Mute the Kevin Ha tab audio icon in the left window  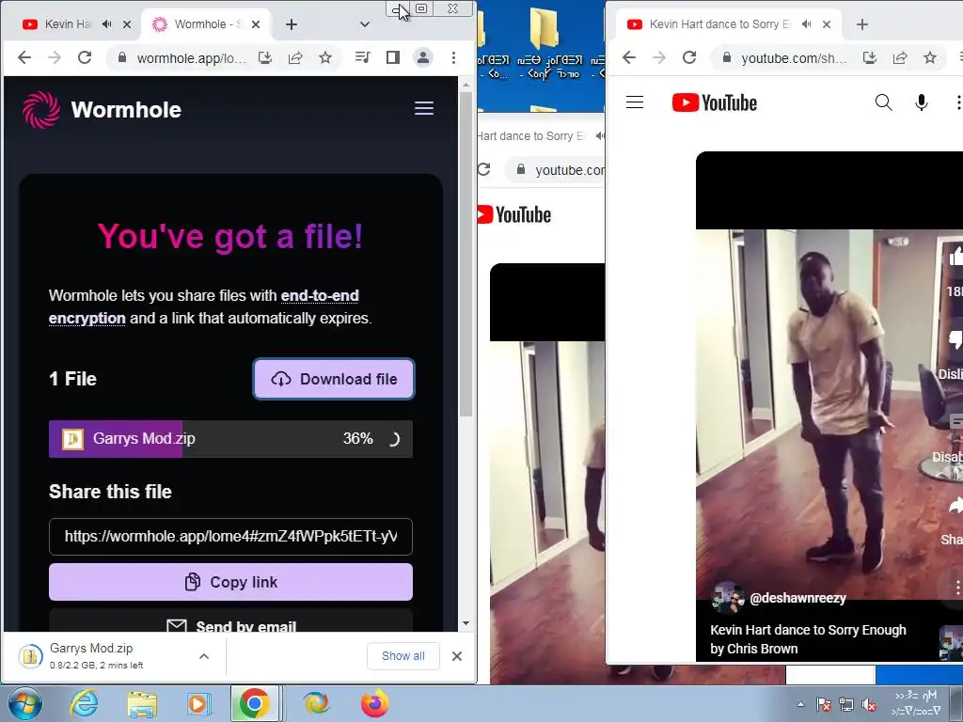[107, 24]
